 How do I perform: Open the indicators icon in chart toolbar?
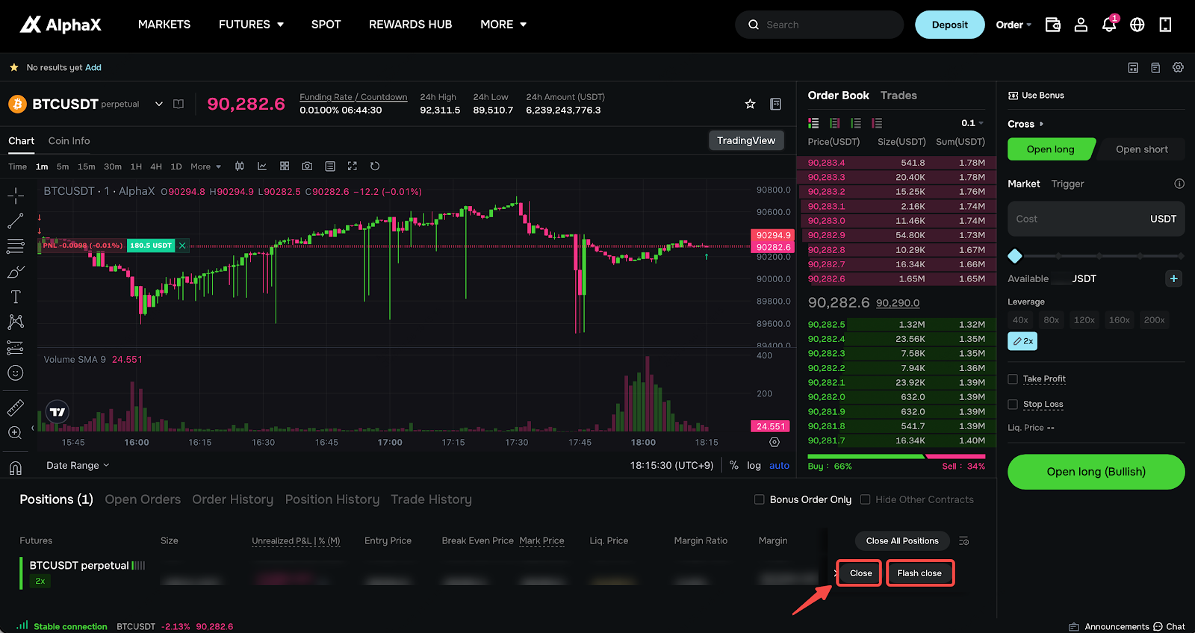coord(262,166)
